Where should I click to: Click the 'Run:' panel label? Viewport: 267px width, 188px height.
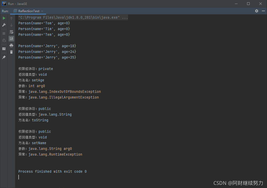[x=5, y=11]
